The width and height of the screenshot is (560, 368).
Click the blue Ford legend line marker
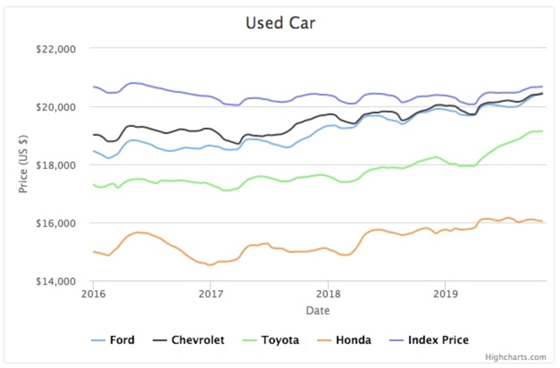click(x=98, y=340)
